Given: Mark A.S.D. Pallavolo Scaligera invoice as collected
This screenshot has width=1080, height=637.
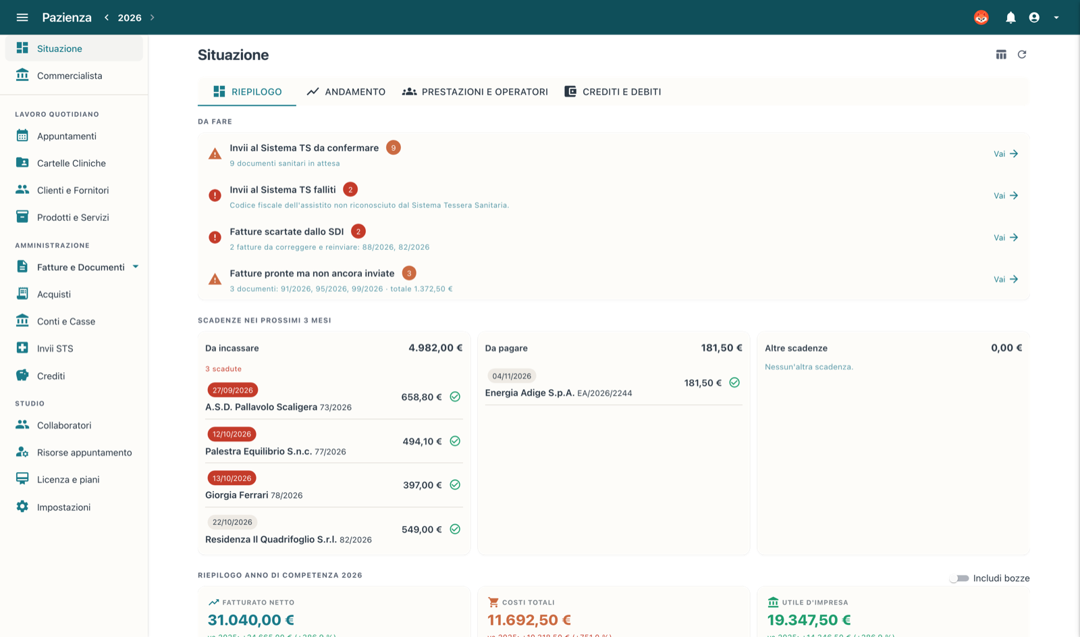Looking at the screenshot, I should (x=455, y=397).
